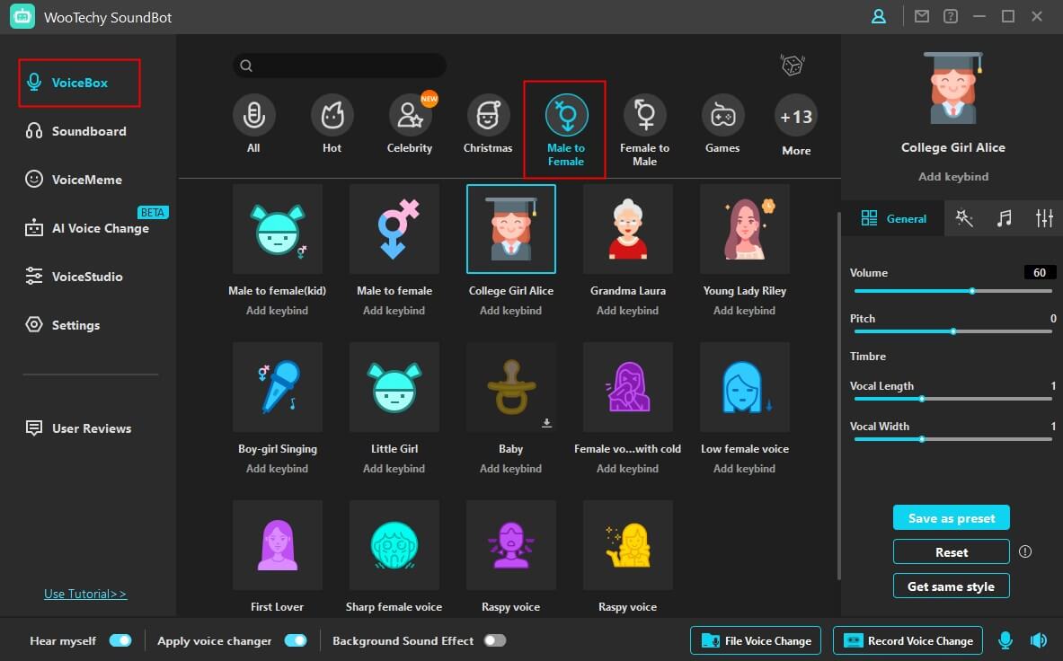1063x661 pixels.
Task: Mute the microphone icon in the bottom bar
Action: 1005,640
